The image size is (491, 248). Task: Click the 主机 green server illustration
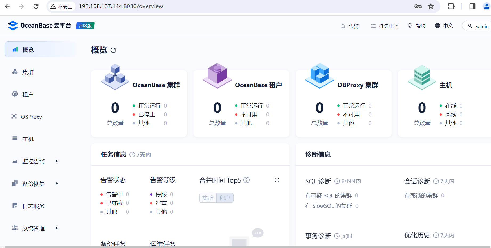tap(422, 77)
